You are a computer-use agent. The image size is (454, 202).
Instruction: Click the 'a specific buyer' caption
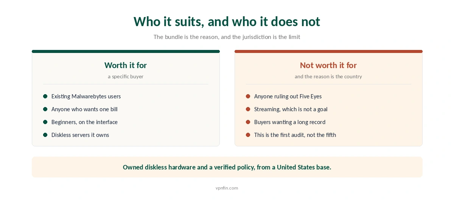[126, 76]
